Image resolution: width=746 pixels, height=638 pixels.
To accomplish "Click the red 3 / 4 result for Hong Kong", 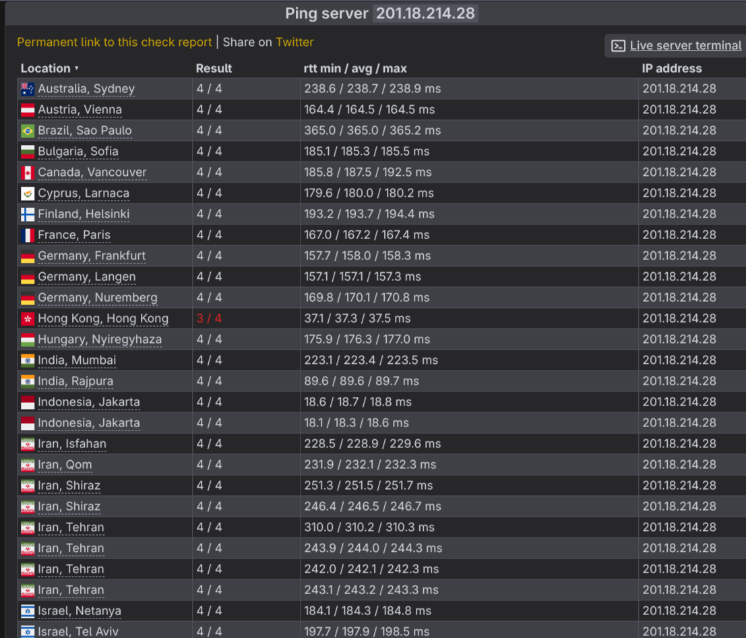I will tap(210, 319).
